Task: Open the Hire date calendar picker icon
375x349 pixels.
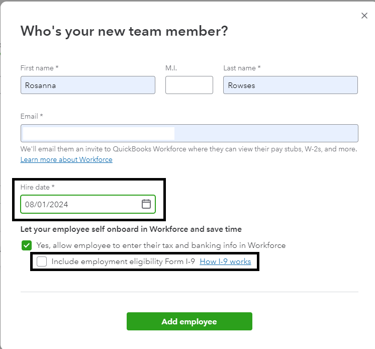Action: (146, 204)
